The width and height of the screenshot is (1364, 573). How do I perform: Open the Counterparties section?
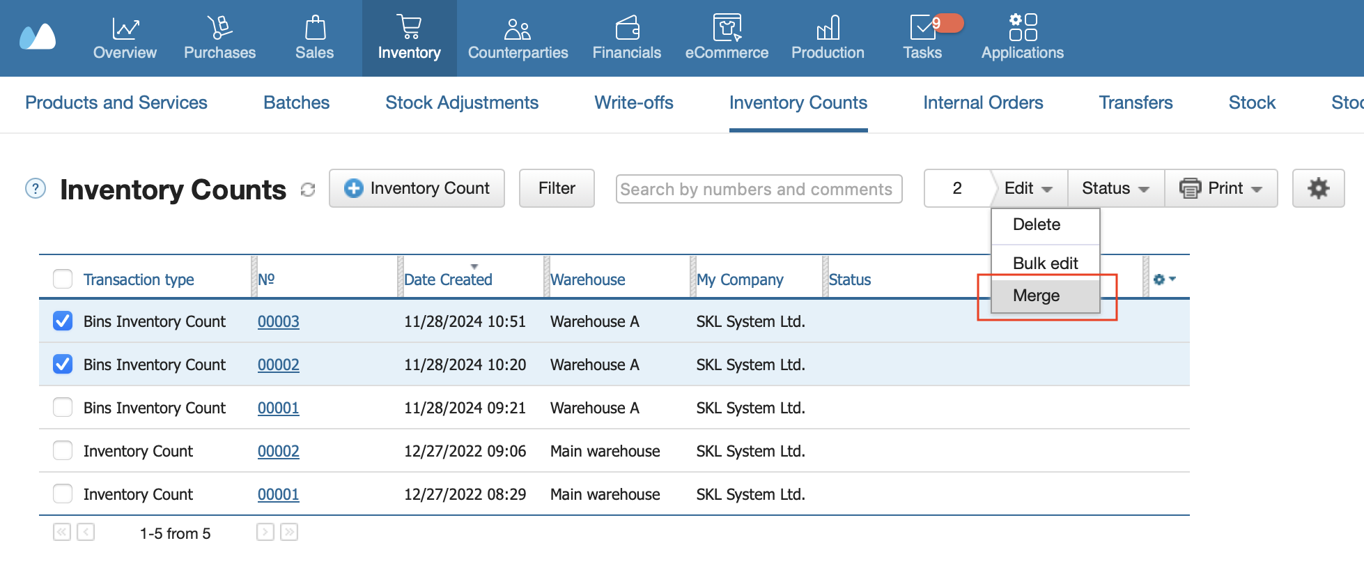(x=518, y=38)
